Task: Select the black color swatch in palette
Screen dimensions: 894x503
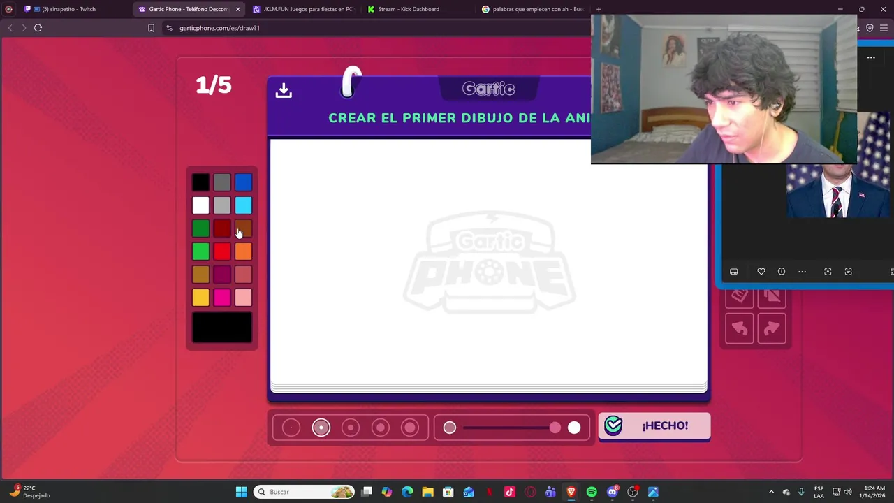Action: (x=200, y=182)
